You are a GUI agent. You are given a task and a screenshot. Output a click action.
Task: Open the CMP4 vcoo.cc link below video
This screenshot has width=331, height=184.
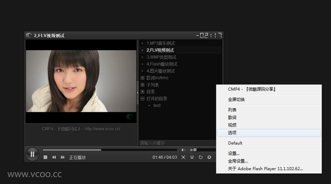pos(81,129)
